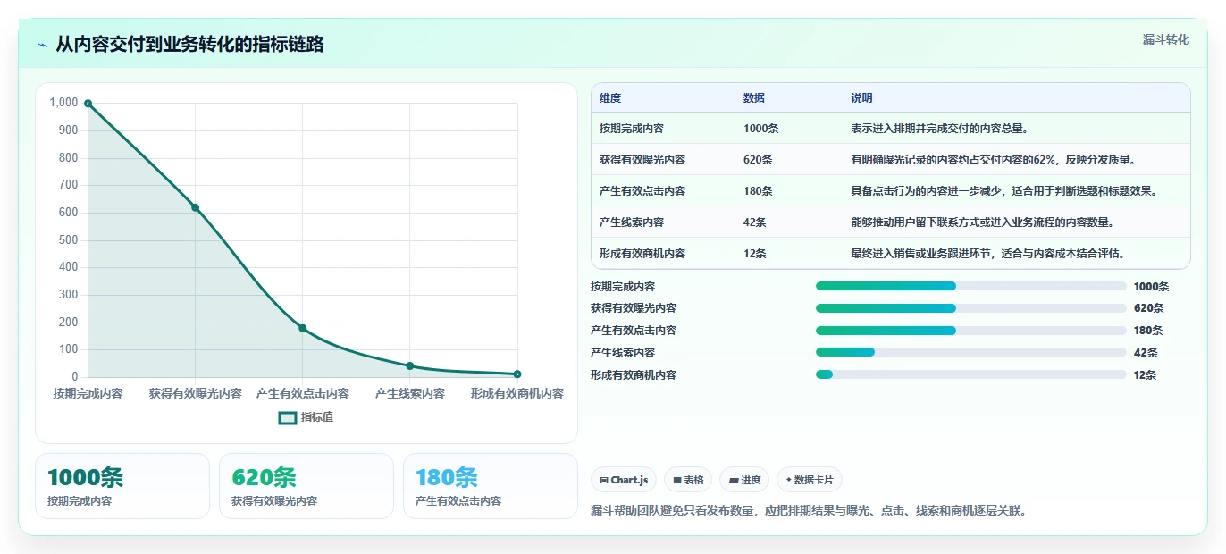This screenshot has height=554, width=1226.
Task: Click the 形成有效商机内容 progress bar
Action: (x=971, y=374)
